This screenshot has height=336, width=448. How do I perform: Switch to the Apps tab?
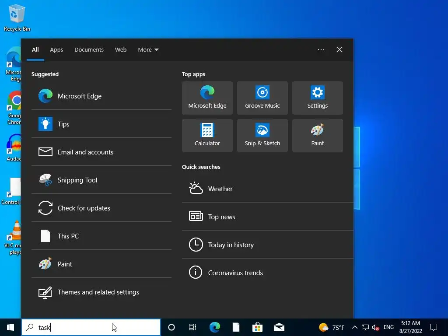click(56, 50)
